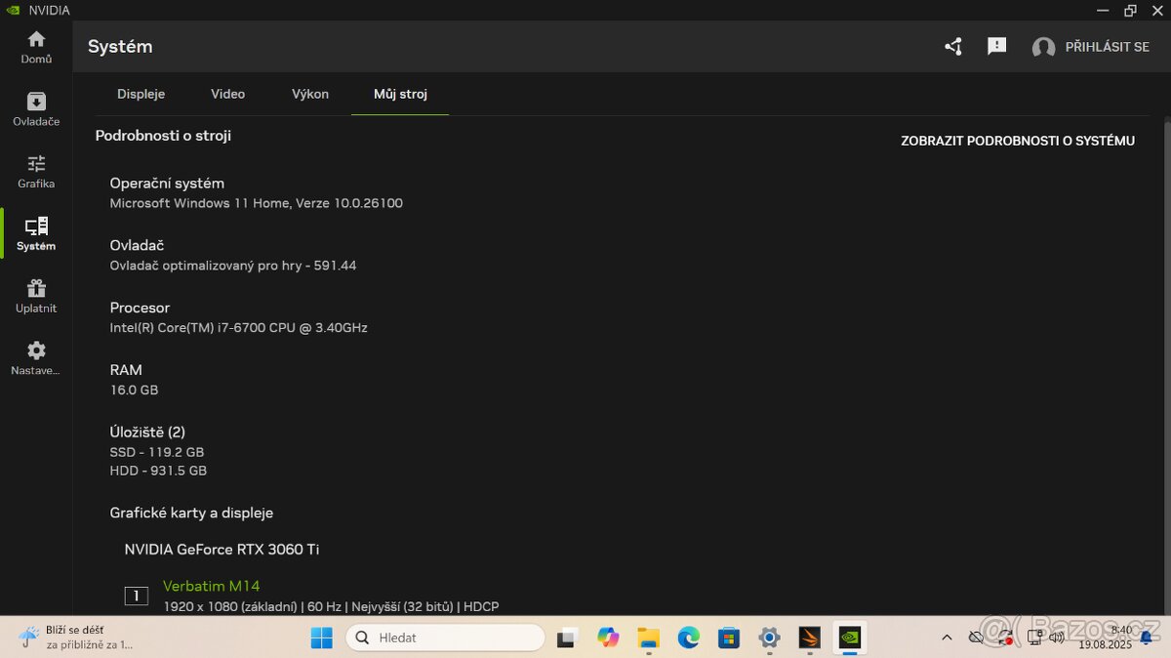The image size is (1171, 658).
Task: Open the Domů section in the sidebar
Action: coord(36,47)
